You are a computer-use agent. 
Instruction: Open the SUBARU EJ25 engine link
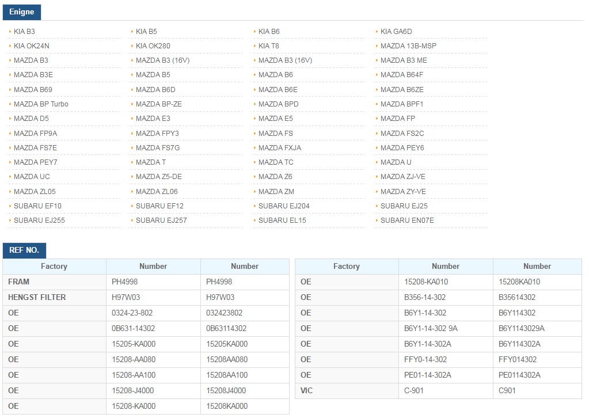click(x=404, y=206)
